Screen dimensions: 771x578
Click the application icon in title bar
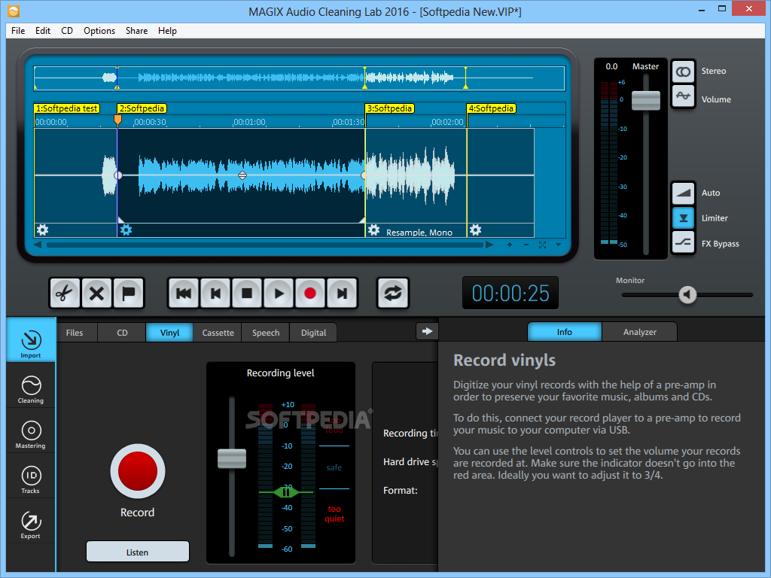coord(14,11)
